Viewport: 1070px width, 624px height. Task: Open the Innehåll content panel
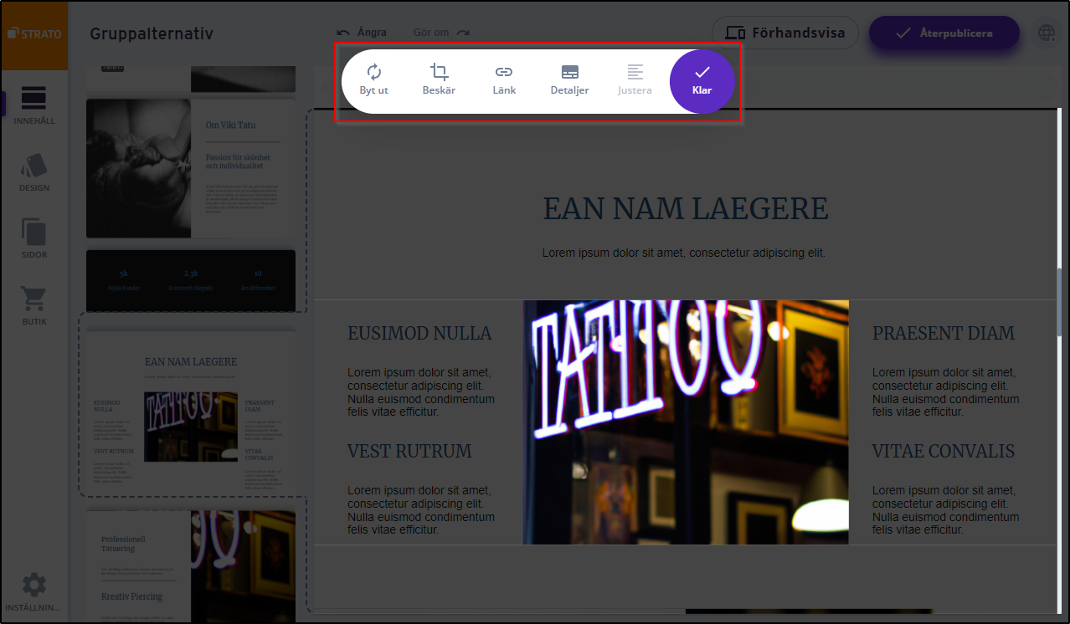[33, 105]
